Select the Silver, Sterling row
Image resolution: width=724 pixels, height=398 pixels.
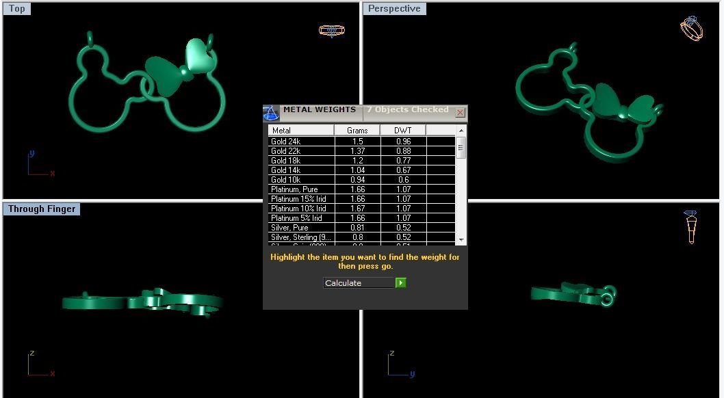pos(361,237)
